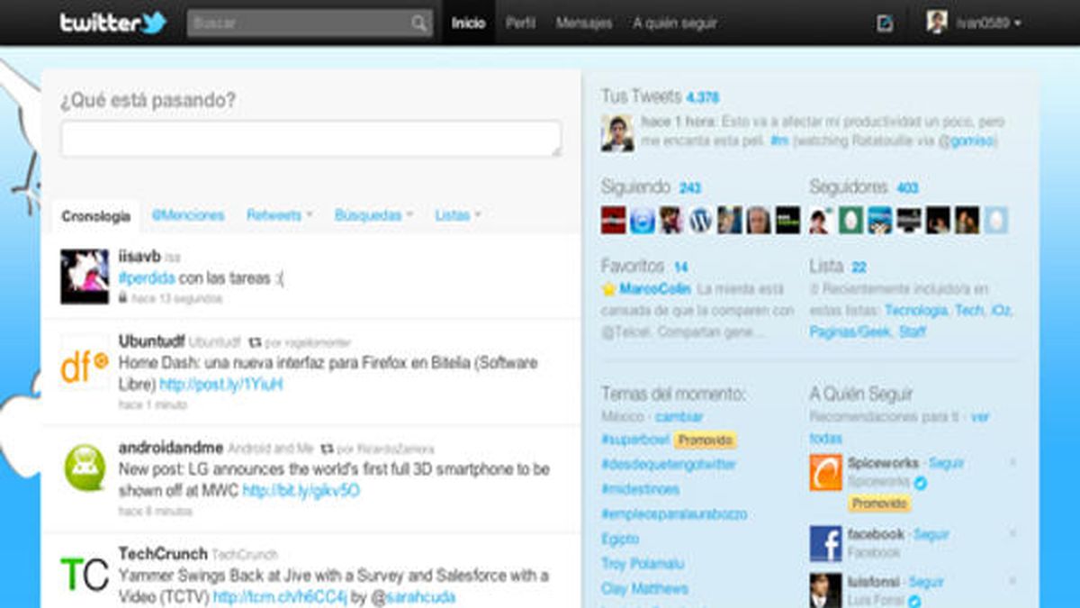Click the Spiceworks logo in recommendations
1080x608 pixels.
point(824,470)
